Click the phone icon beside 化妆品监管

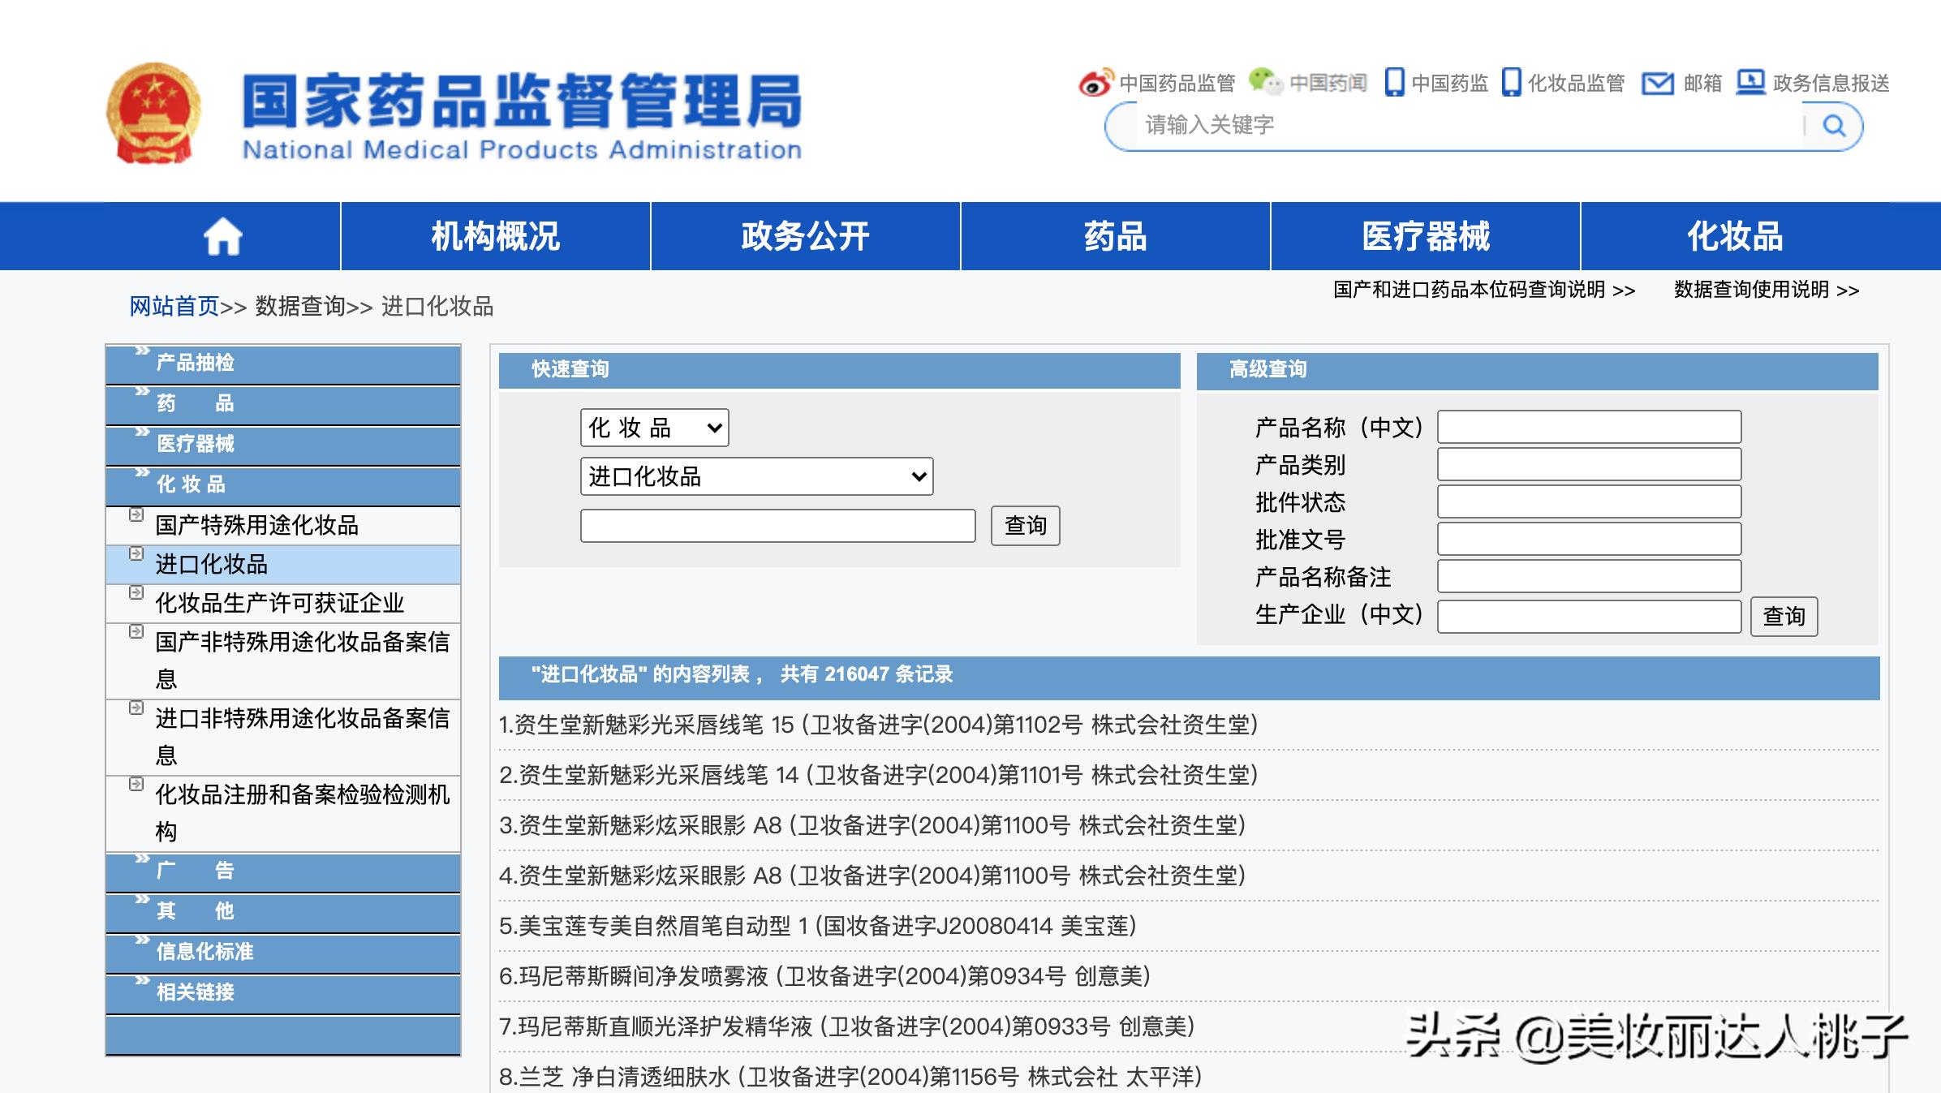[x=1511, y=83]
